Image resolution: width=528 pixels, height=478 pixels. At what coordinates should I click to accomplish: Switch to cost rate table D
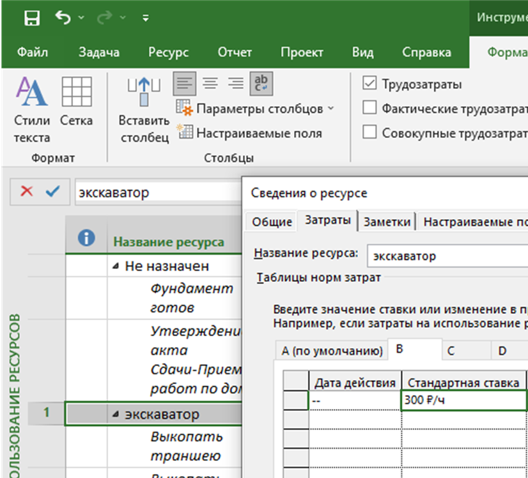pos(509,351)
